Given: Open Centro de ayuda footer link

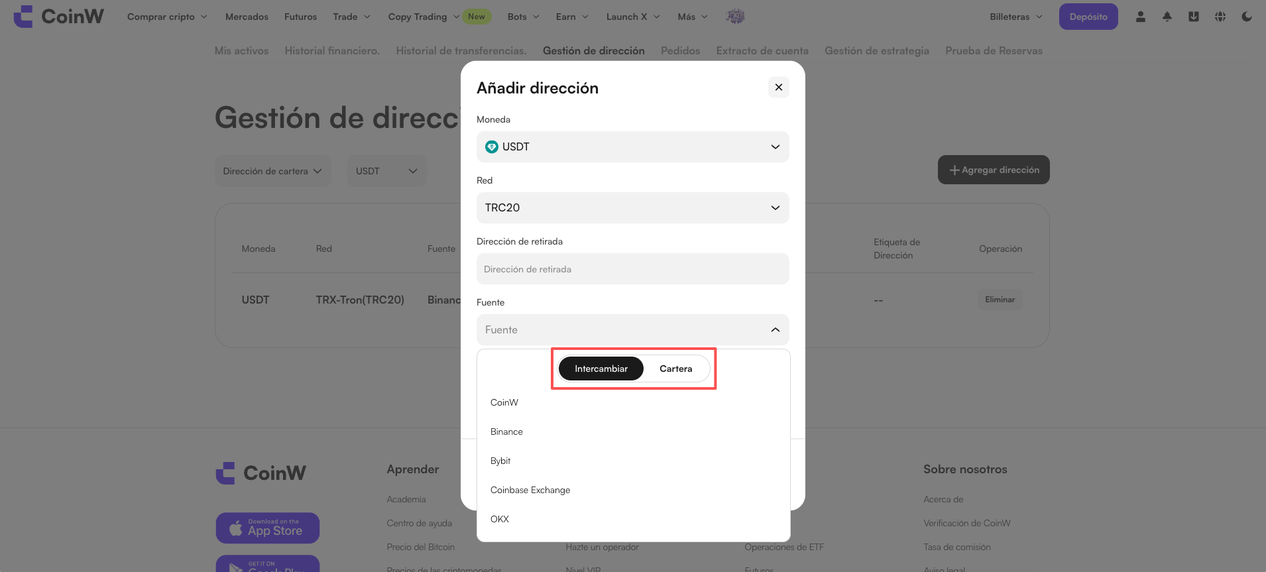Looking at the screenshot, I should [x=420, y=523].
